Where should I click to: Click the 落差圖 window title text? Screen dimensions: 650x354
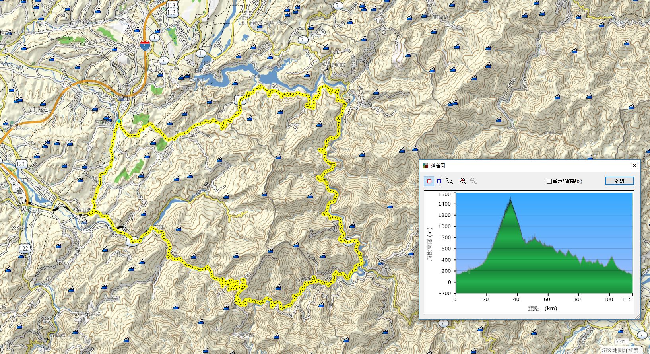pos(438,165)
